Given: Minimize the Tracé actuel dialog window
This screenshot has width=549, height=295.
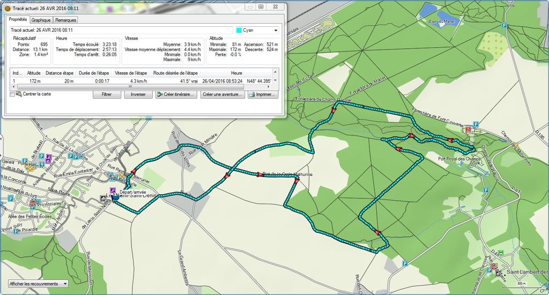Looking at the screenshot, I should click(x=250, y=7).
